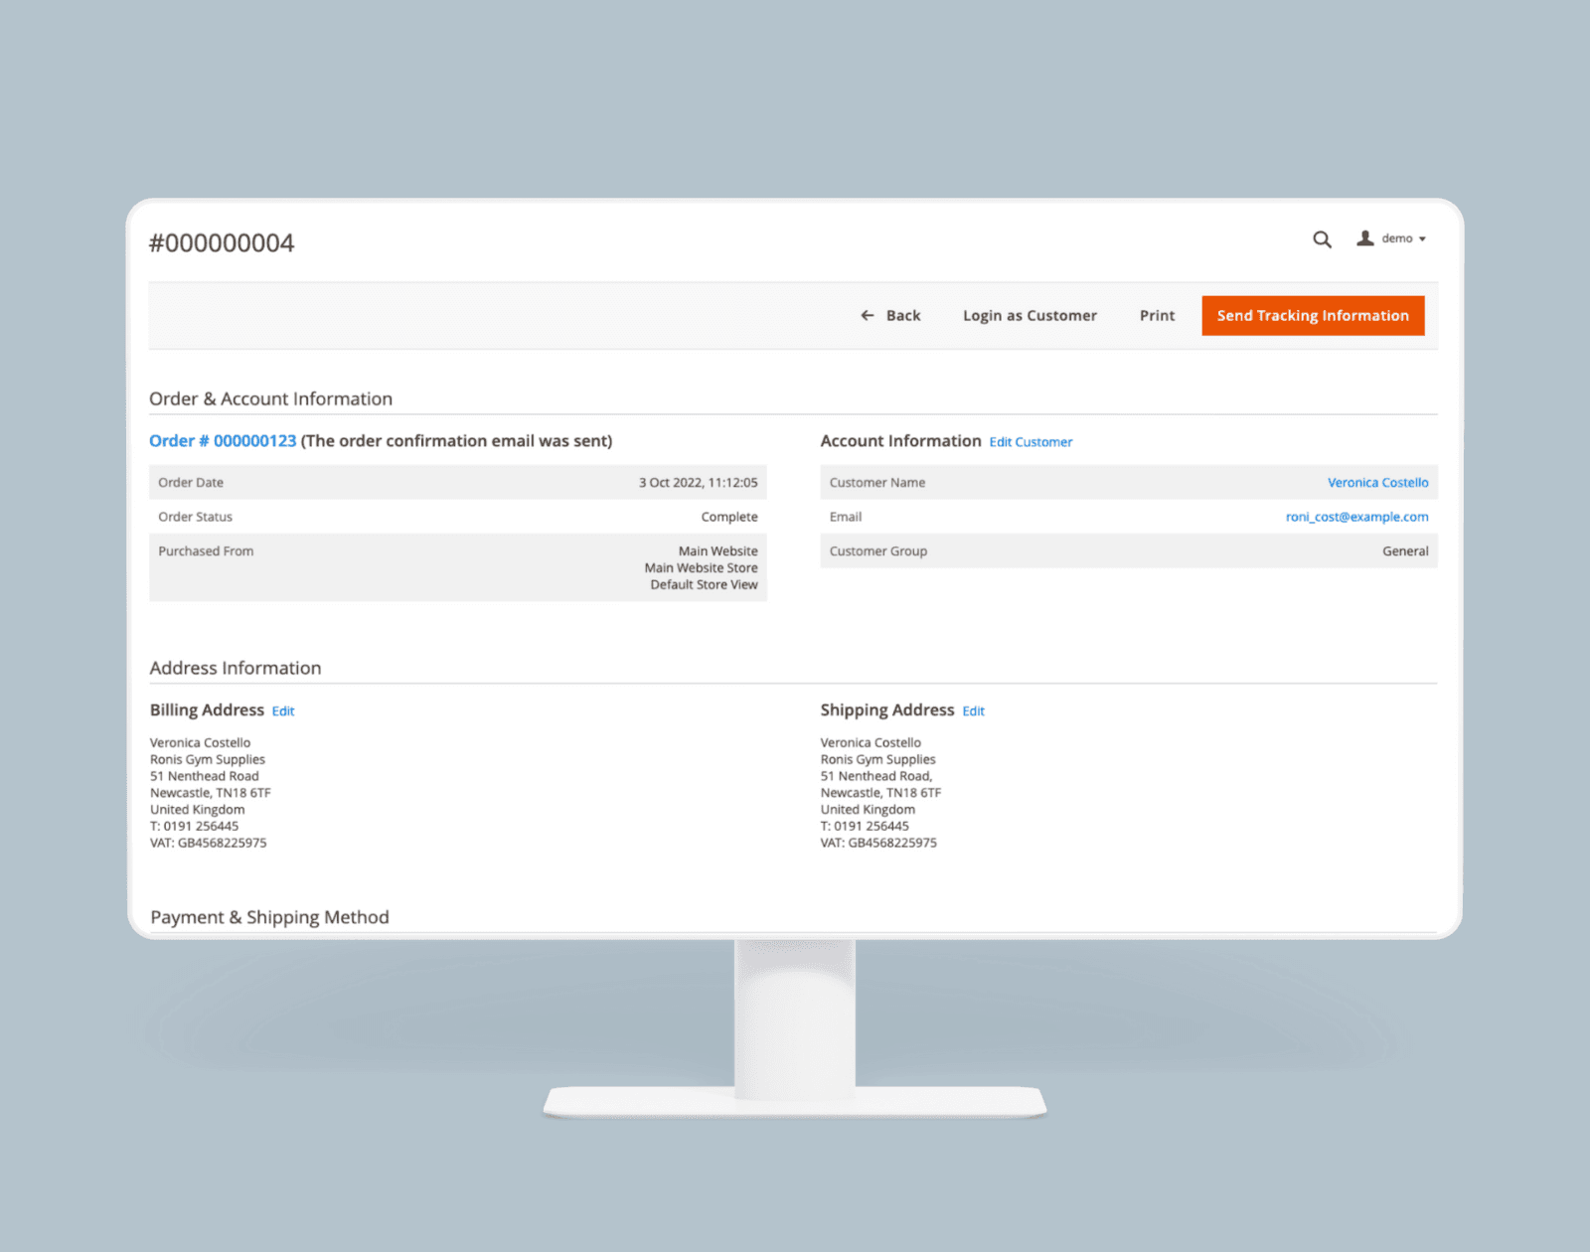Screen dimensions: 1590x1252
Task: Click the Order & Account Information heading
Action: tap(270, 398)
